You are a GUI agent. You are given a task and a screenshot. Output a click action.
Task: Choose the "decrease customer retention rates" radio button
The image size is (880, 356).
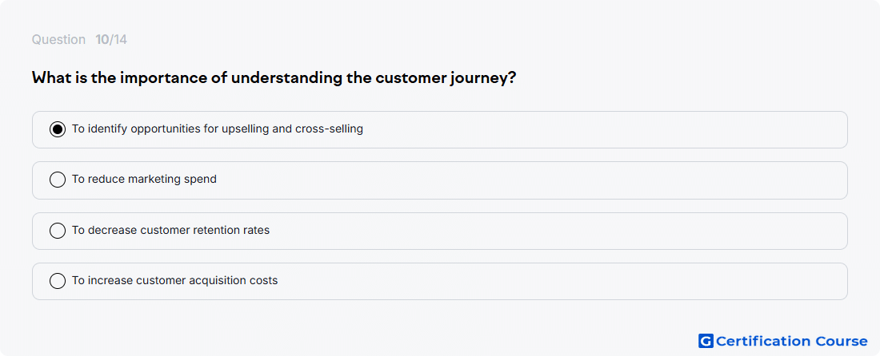point(58,231)
